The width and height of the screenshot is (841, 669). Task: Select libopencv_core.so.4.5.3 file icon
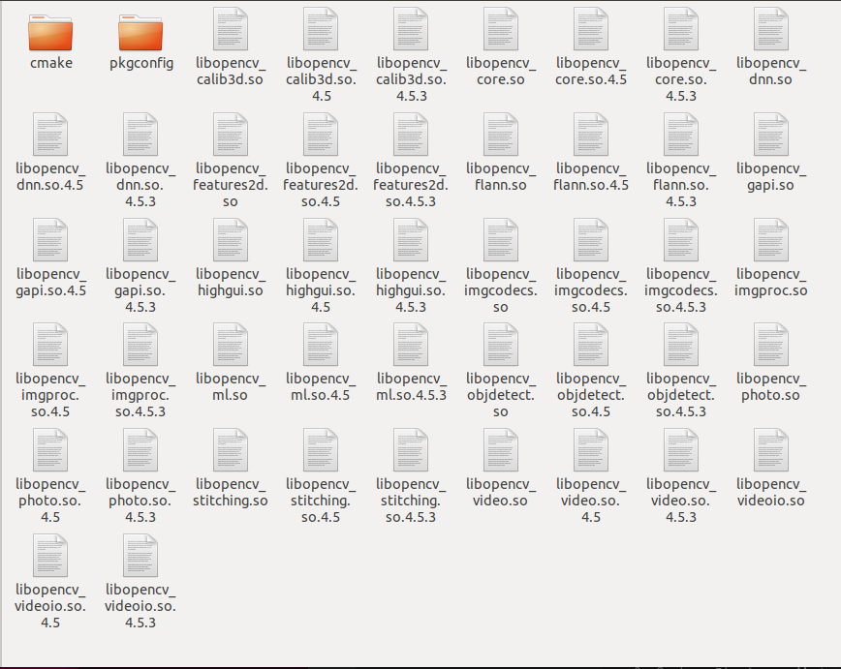(681, 29)
